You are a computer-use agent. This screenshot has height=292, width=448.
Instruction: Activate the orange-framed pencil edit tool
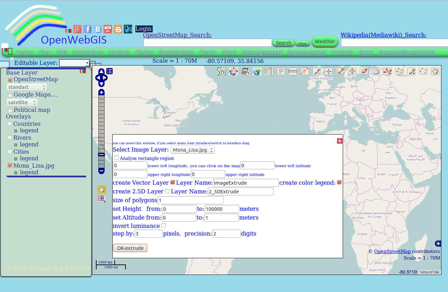(x=340, y=71)
